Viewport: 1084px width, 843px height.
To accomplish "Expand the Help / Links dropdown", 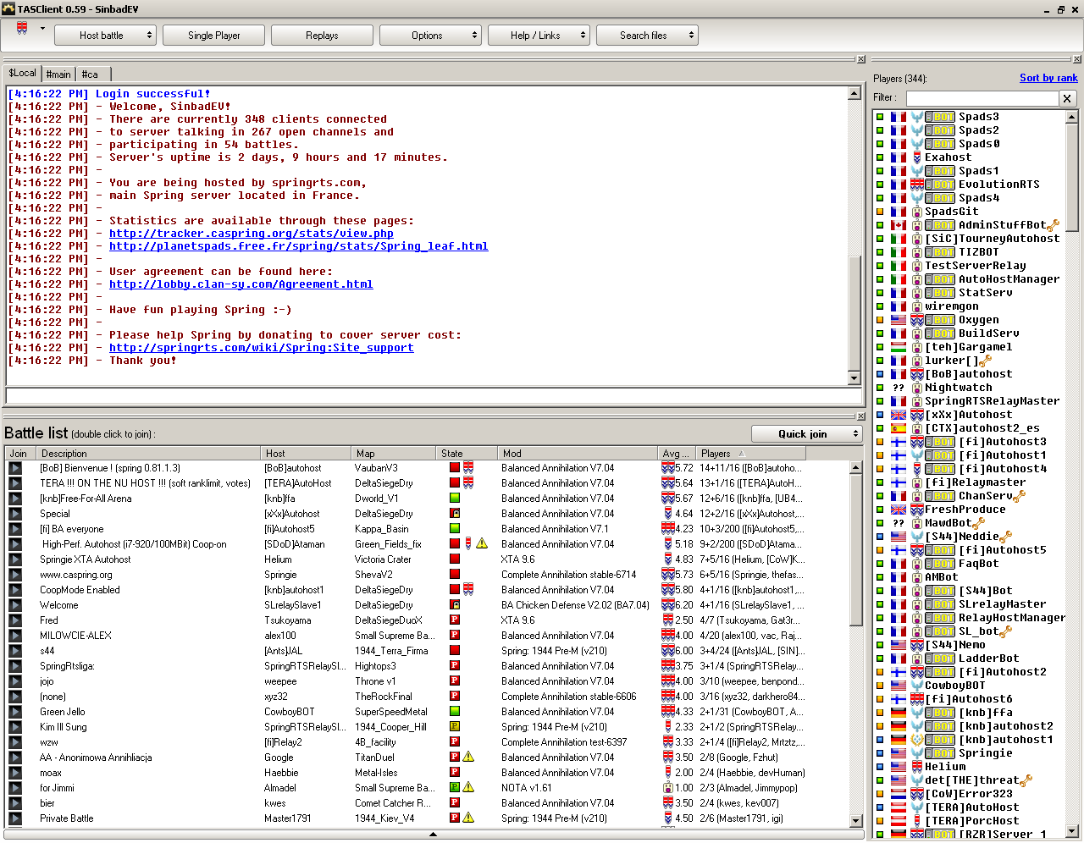I will click(539, 36).
